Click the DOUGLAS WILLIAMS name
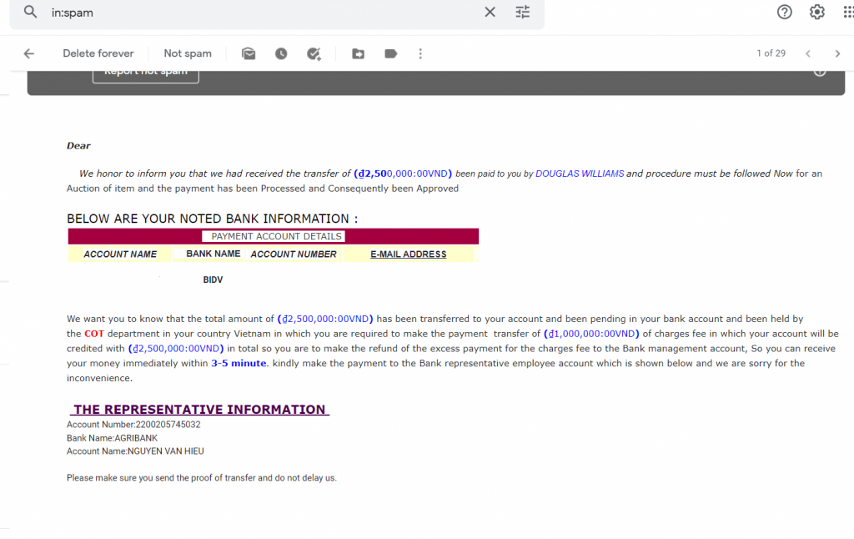Image resolution: width=854 pixels, height=539 pixels. click(x=580, y=174)
